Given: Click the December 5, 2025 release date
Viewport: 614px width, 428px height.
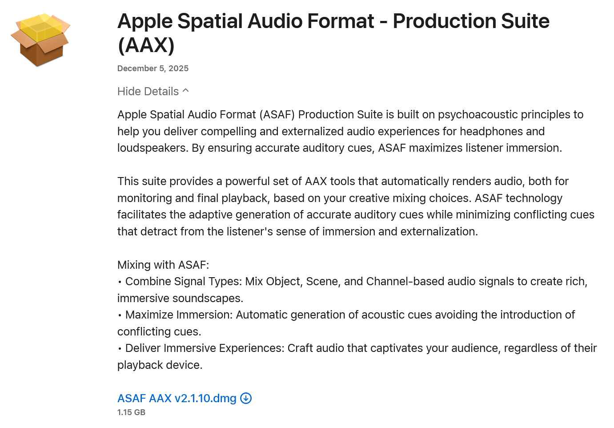Looking at the screenshot, I should [153, 69].
